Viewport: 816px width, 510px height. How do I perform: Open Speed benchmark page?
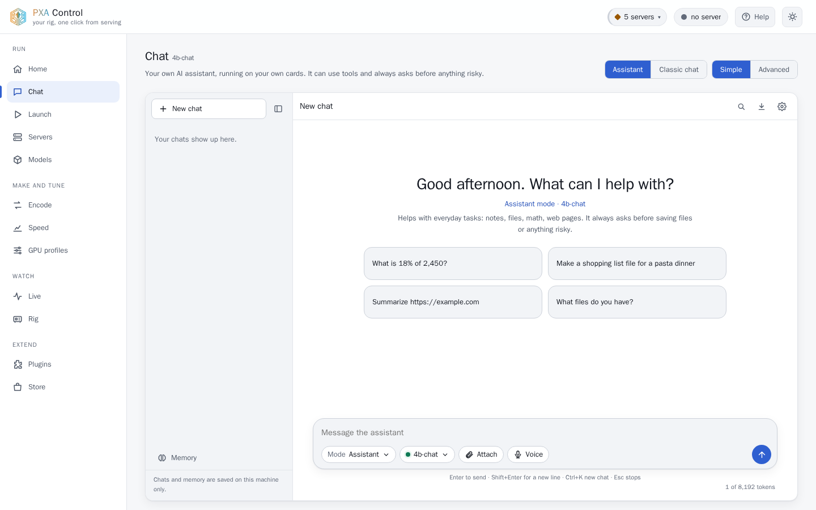(x=63, y=228)
